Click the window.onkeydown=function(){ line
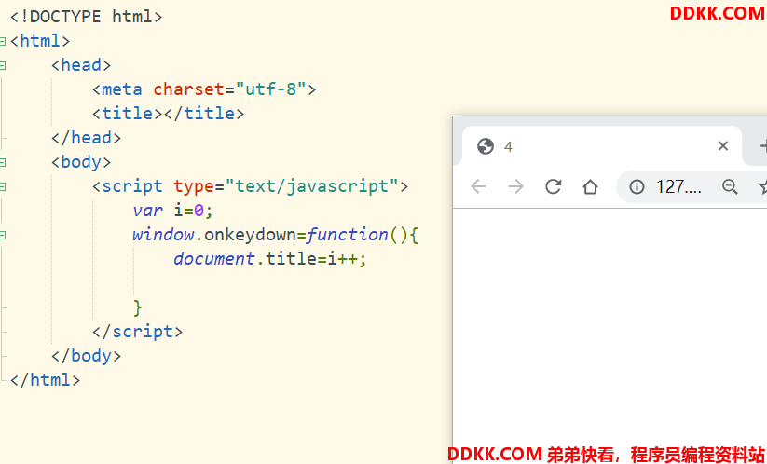Viewport: 767px width, 464px height. 276,235
